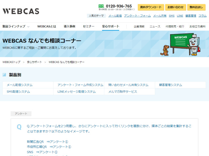The height and width of the screenshot is (156, 209).
Task: Open ニュース in the navigation
Action: pos(155,27)
